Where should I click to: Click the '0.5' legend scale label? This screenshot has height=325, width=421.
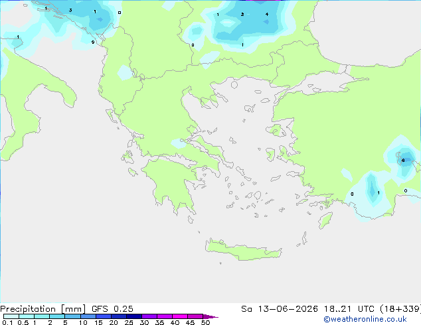(23, 322)
